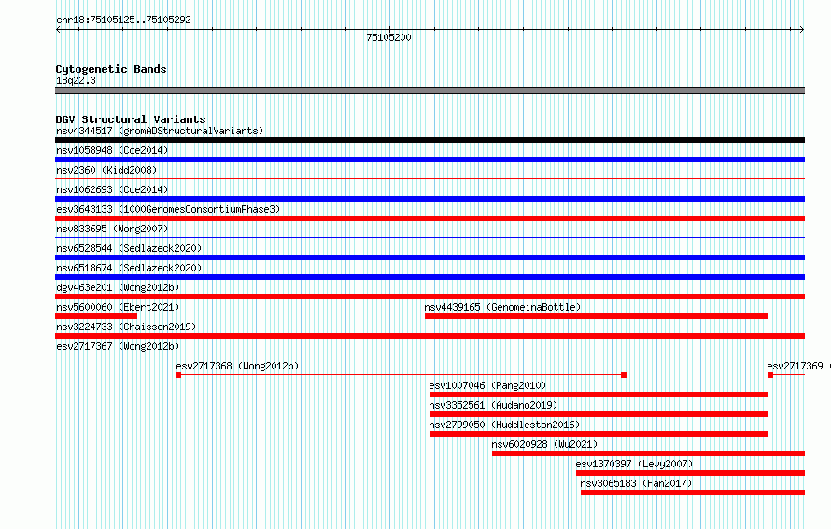The height and width of the screenshot is (529, 831).
Task: Open the nsv4344517 (gnomADStructuralVariants) label
Action: [160, 131]
